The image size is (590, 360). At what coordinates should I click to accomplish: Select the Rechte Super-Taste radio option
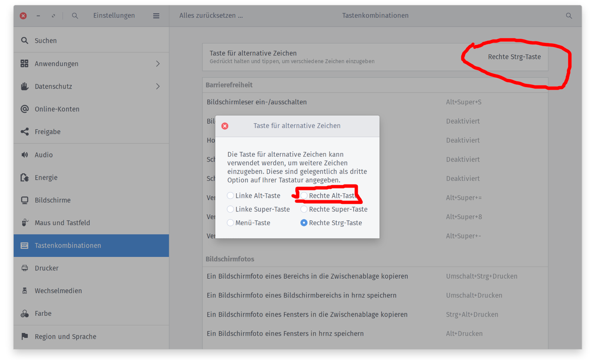click(304, 209)
